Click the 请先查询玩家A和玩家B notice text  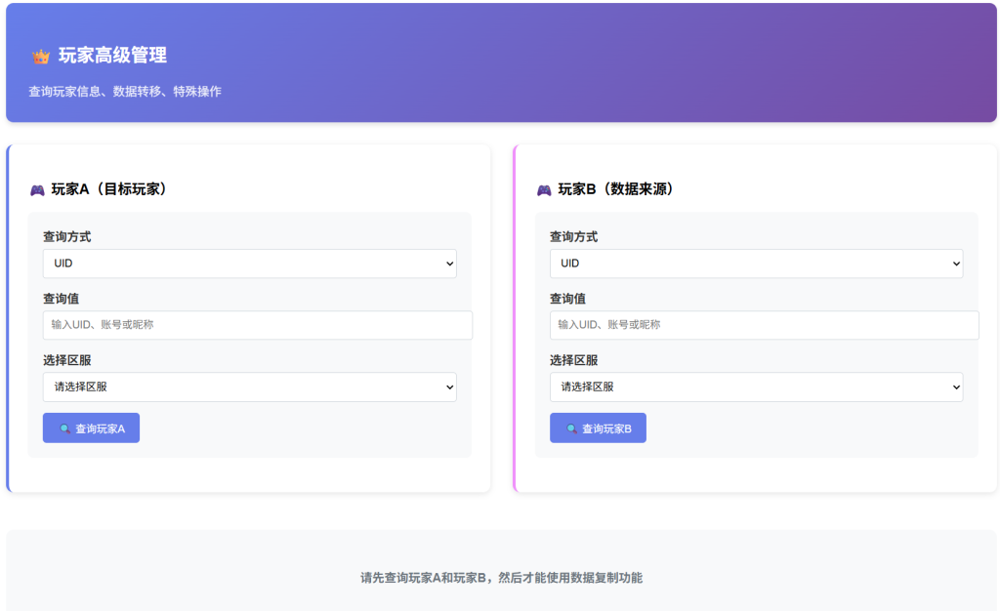501,578
